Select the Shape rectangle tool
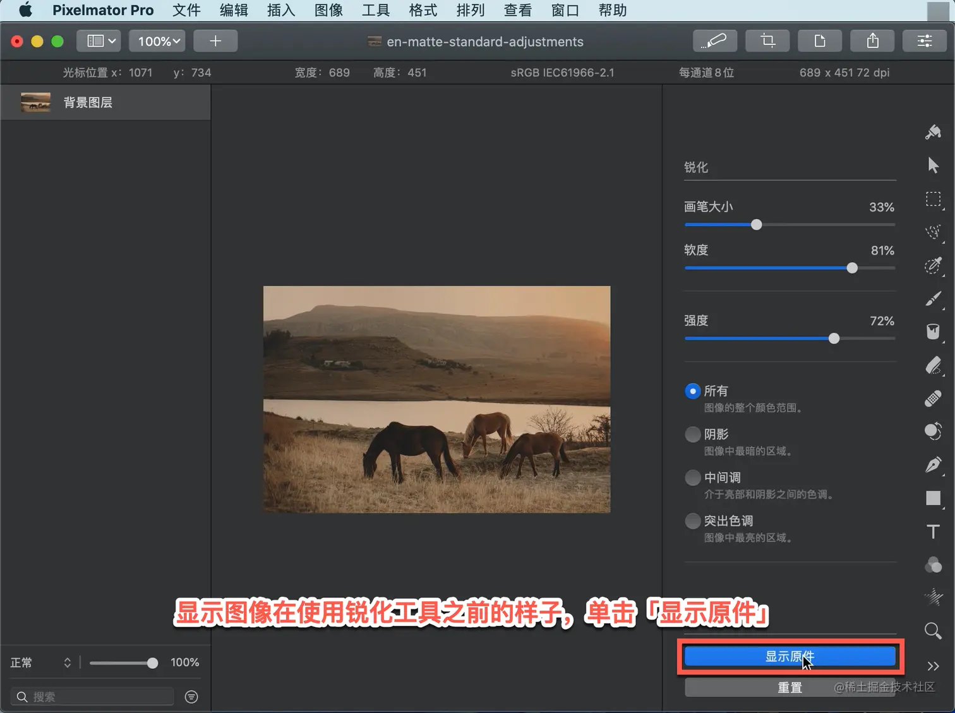The height and width of the screenshot is (713, 955). coord(933,498)
